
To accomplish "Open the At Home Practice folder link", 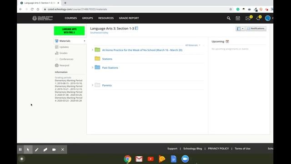I will pos(142,50).
